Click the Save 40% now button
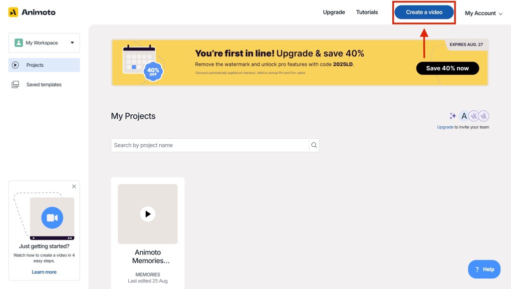The width and height of the screenshot is (511, 289). (x=448, y=68)
